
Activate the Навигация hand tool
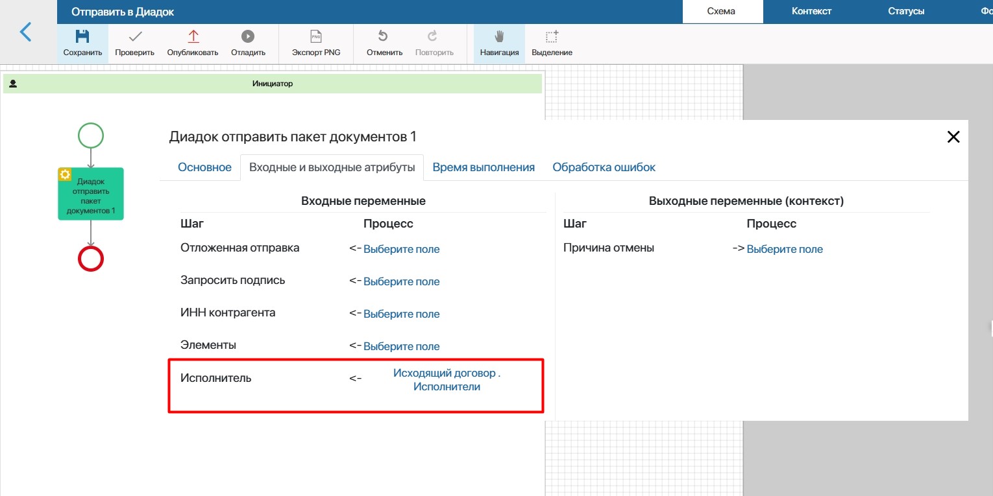[499, 37]
